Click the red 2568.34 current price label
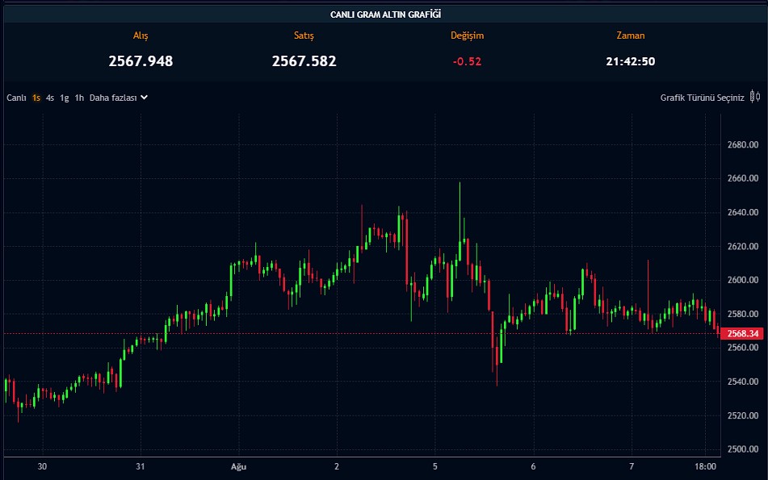 [x=743, y=333]
